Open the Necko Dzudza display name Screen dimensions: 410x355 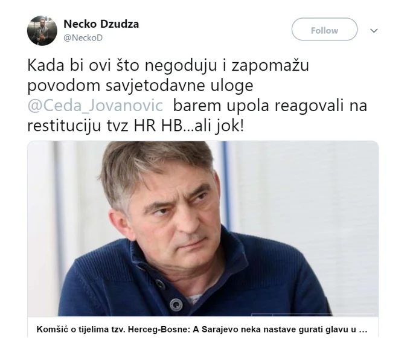pos(101,24)
